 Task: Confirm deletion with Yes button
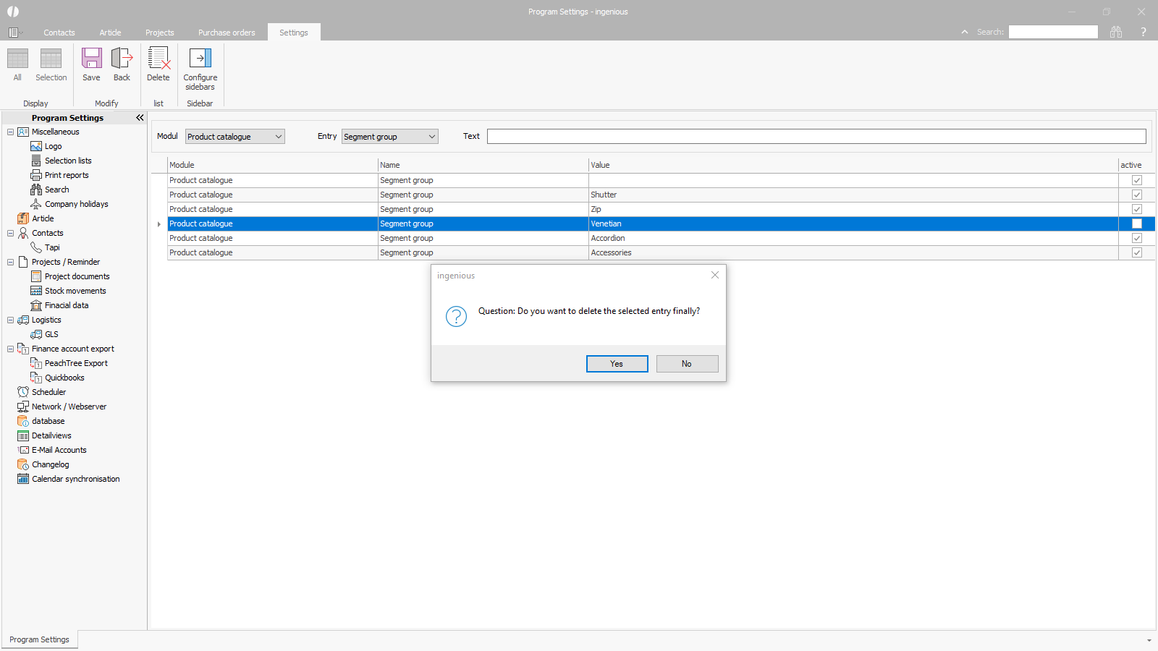tap(617, 364)
